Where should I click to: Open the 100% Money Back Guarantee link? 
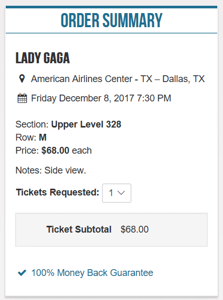point(92,273)
